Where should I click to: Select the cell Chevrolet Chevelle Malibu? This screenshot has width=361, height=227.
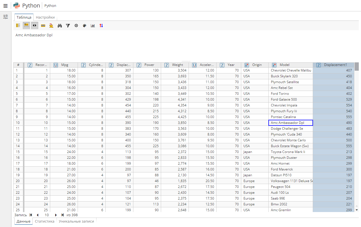pos(291,70)
